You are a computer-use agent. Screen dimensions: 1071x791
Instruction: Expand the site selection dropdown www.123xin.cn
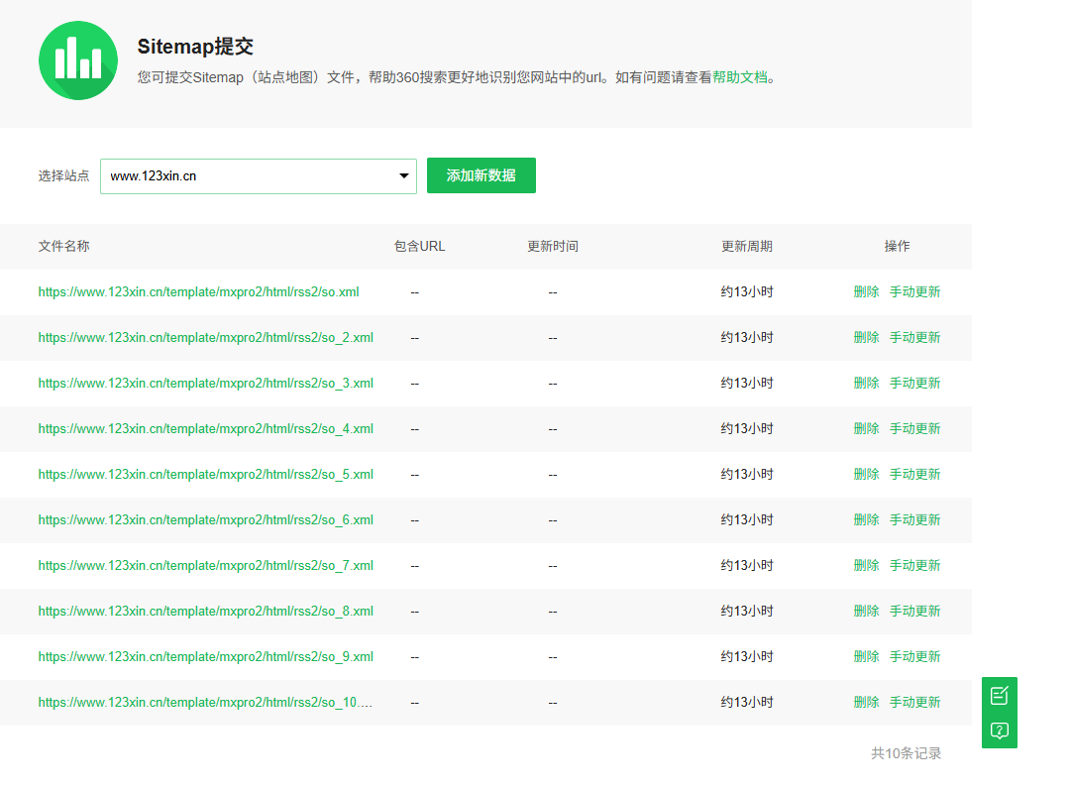(259, 176)
